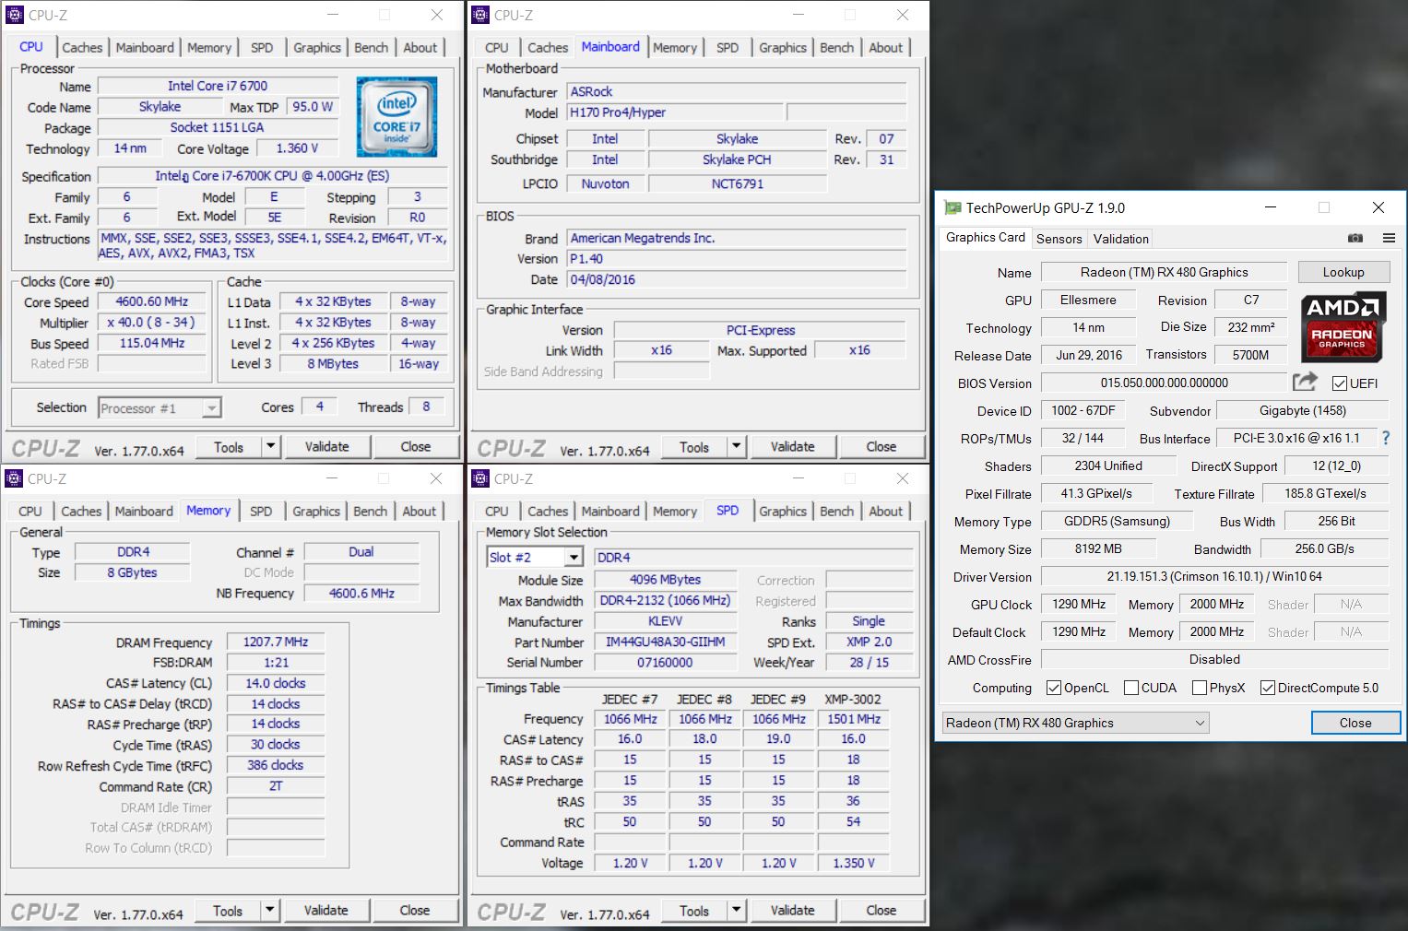The image size is (1408, 931).
Task: Click the Intel Core i7 logo
Action: 397,116
